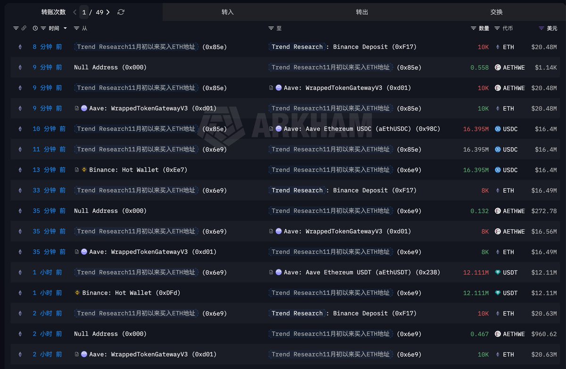Open Binance Deposit (0xF17) in 33 分钟 row
Viewport: 566px width, 369px height.
tap(375, 190)
